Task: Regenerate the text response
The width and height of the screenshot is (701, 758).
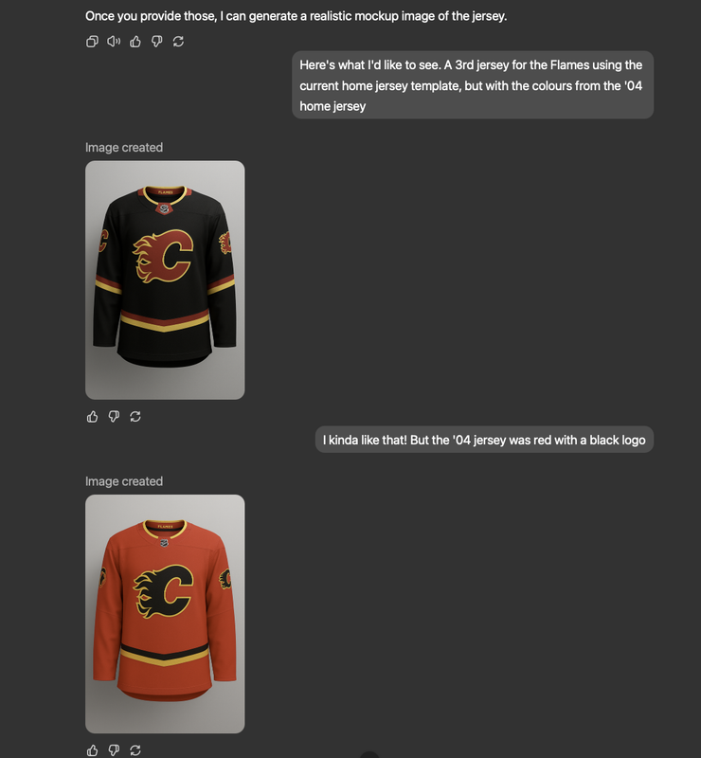Action: (178, 42)
